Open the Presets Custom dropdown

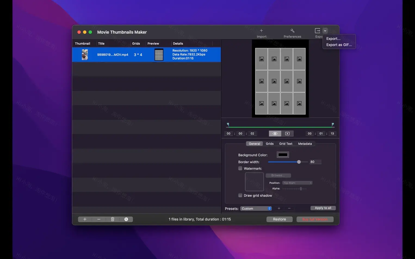pyautogui.click(x=255, y=209)
